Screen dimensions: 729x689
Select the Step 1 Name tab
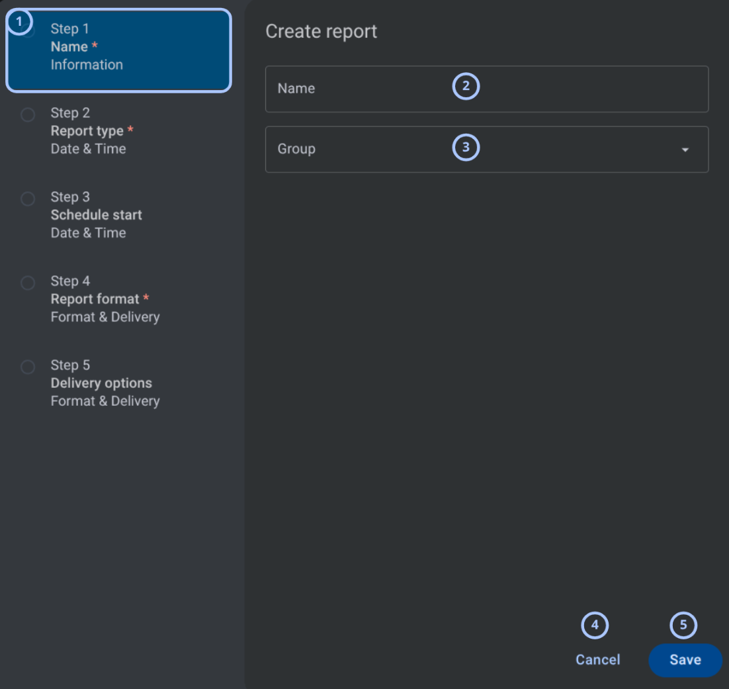coord(118,50)
